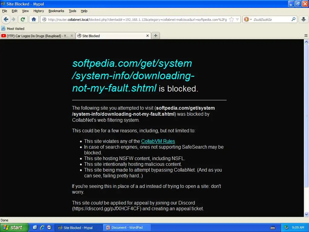Switch to Site Blocked - Mypal taskbar button
Screen dimensions: 309x232
[78, 228]
